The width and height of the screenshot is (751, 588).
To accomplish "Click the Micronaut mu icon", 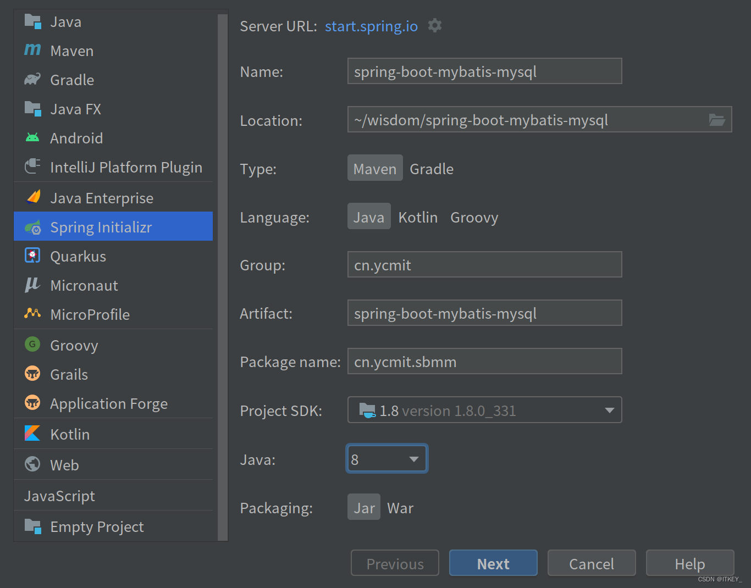I will point(32,285).
